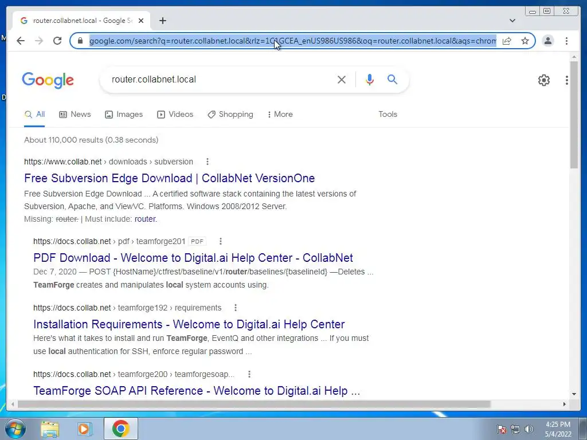Go back to the previous page
This screenshot has height=440, width=587.
click(x=21, y=41)
